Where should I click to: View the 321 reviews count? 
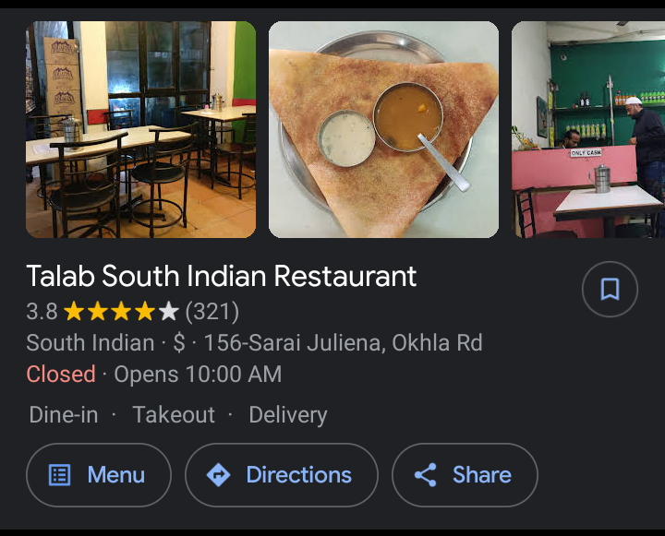pos(212,312)
